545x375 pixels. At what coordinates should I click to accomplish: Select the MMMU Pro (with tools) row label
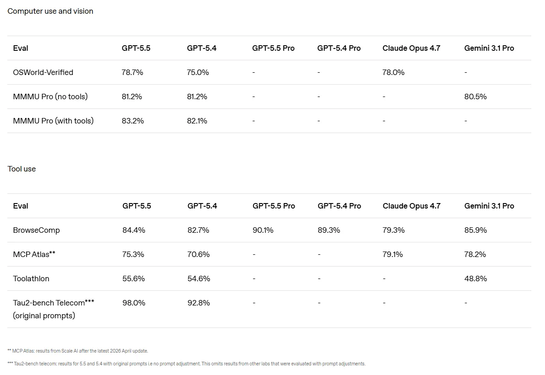click(53, 121)
